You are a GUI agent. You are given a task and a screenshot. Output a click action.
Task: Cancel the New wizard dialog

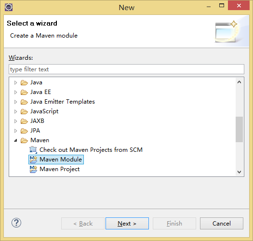point(222,223)
